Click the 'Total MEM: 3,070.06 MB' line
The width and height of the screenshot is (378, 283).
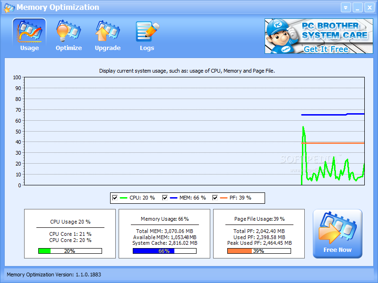(x=164, y=231)
